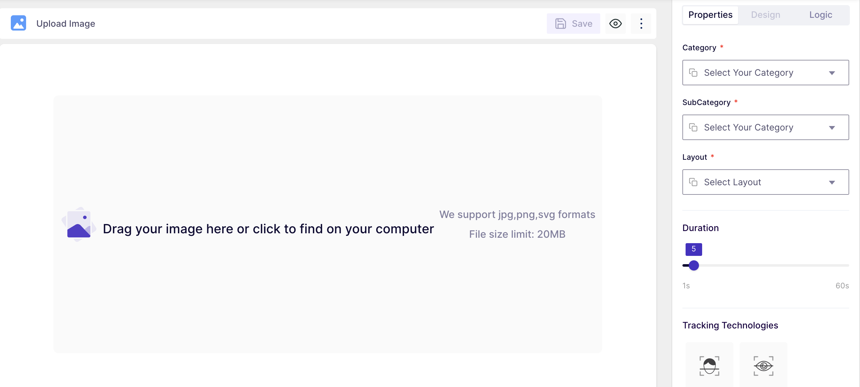Switch to the Design tab
Screen dimensions: 860x387
(x=765, y=15)
